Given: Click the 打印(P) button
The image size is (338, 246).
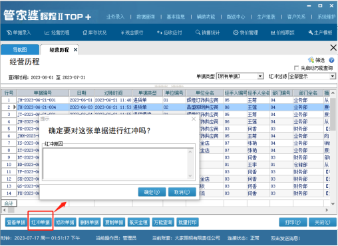Looking at the screenshot, I should point(293,222).
